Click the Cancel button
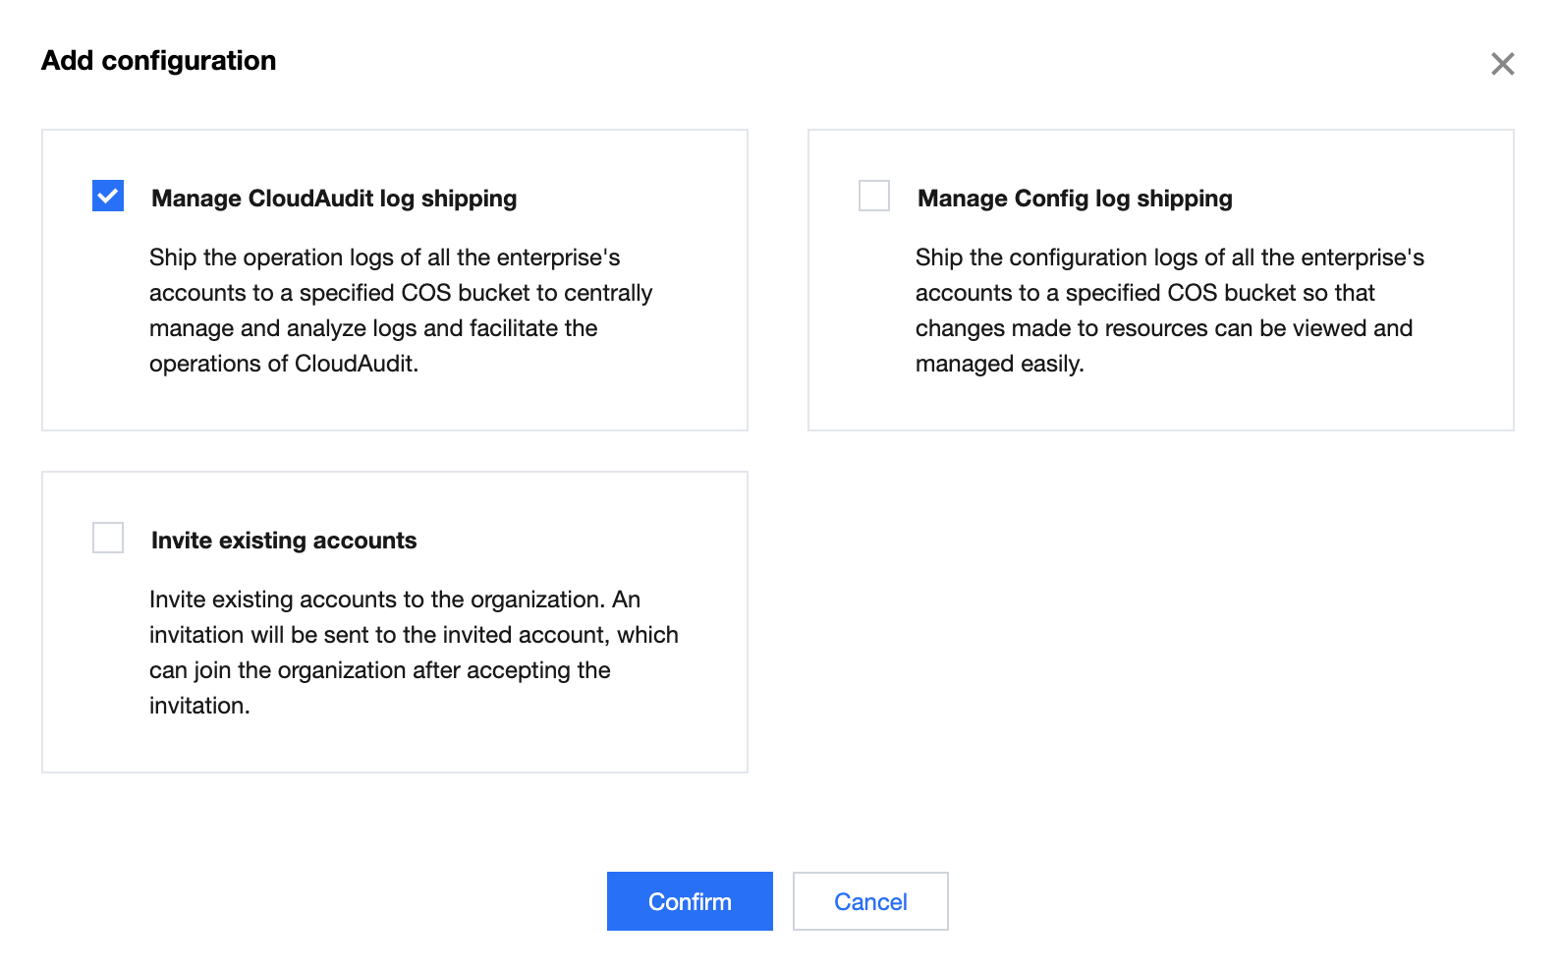This screenshot has width=1558, height=971. 869,901
